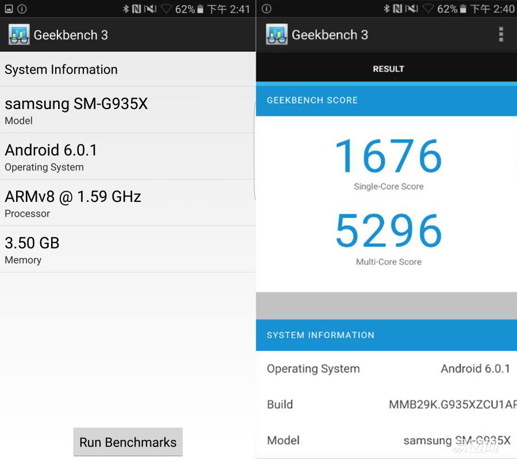Tap the Wi-Fi icon in right status bar
Screen dimensions: 517x459
coord(428,9)
